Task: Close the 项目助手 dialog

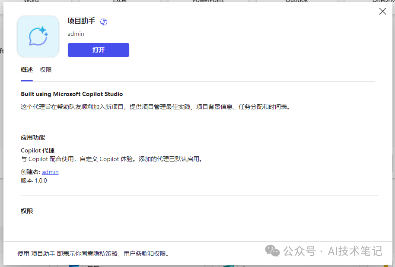Action: 382,11
